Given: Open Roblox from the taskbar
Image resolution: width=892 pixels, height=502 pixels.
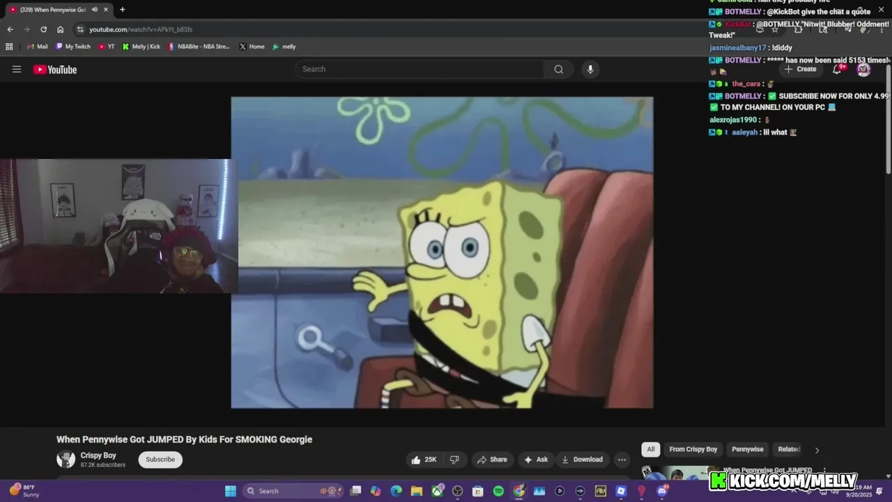Looking at the screenshot, I should point(621,491).
